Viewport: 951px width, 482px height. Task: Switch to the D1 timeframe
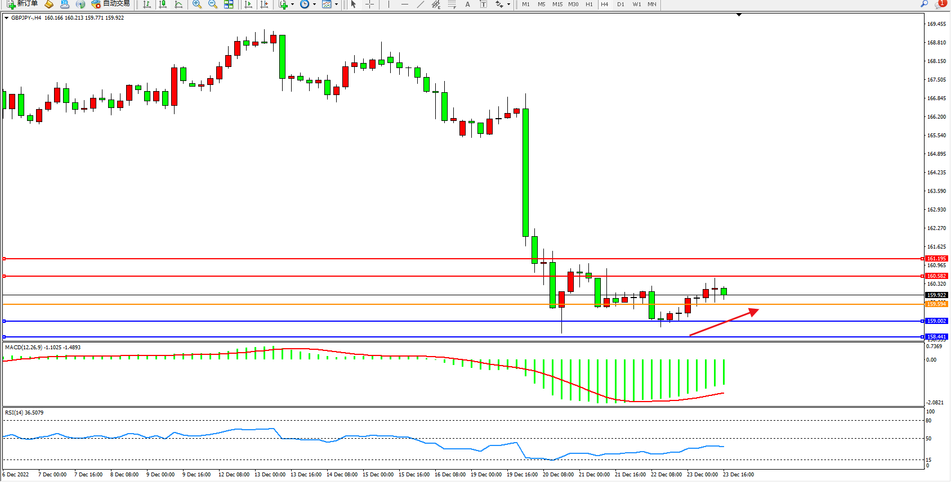[x=620, y=4]
